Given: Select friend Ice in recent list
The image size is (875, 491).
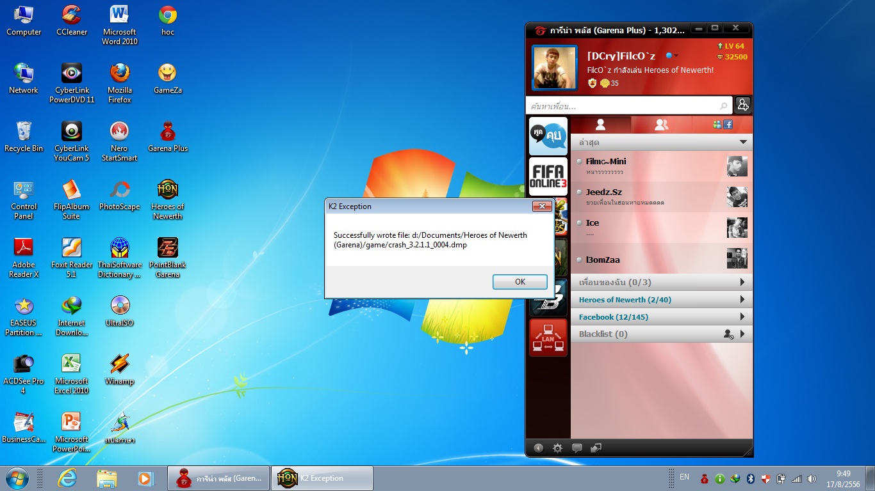Looking at the screenshot, I should tap(662, 228).
